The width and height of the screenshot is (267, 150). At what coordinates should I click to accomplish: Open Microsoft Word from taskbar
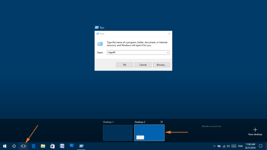(62, 146)
